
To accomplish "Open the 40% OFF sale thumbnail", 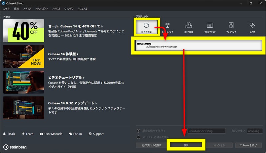I will tap(24, 31).
